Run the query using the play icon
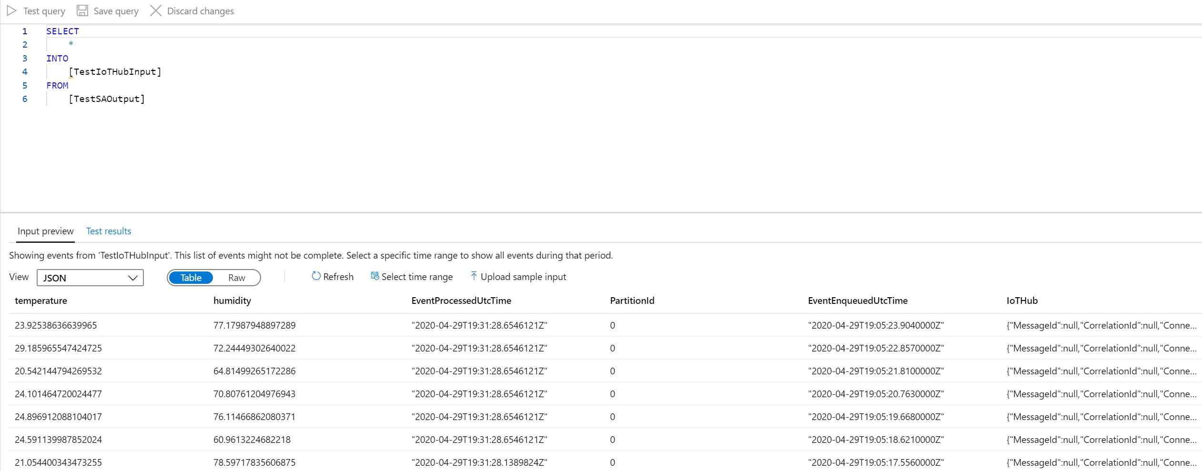Image resolution: width=1202 pixels, height=471 pixels. click(x=12, y=10)
